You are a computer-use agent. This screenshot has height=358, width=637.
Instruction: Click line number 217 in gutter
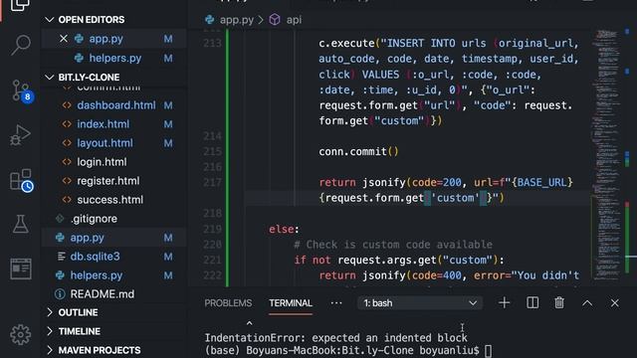coord(212,182)
